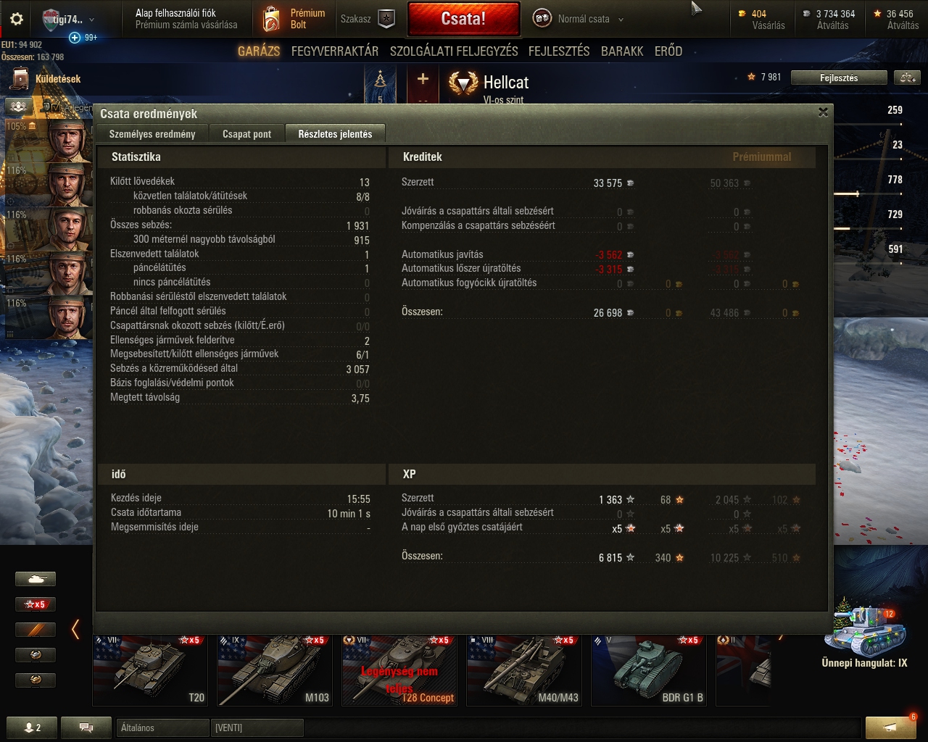Open the contacts list icon showing 2
928x742 pixels.
[33, 728]
